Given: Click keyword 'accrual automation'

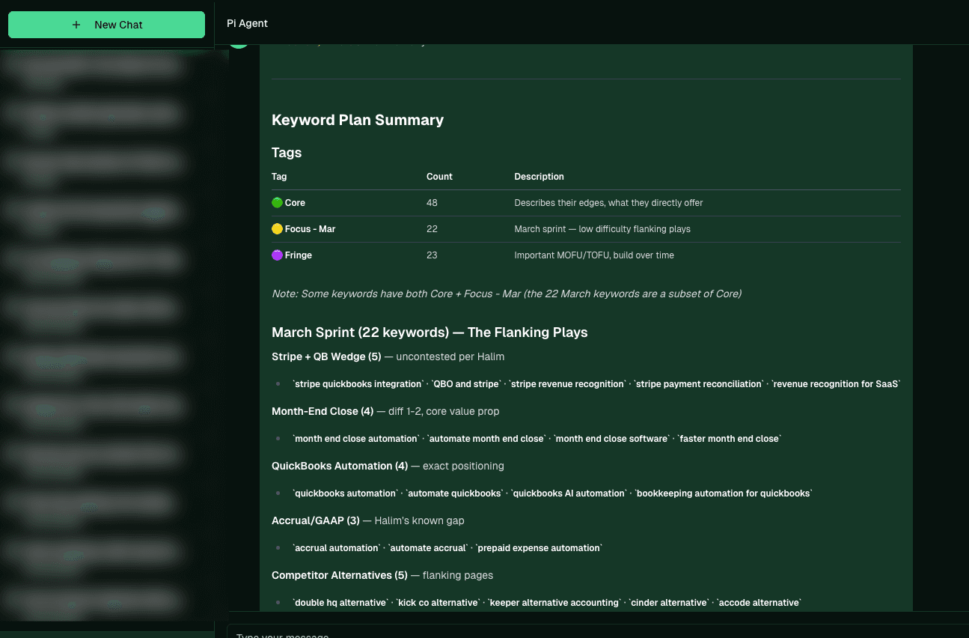Looking at the screenshot, I should (x=337, y=548).
